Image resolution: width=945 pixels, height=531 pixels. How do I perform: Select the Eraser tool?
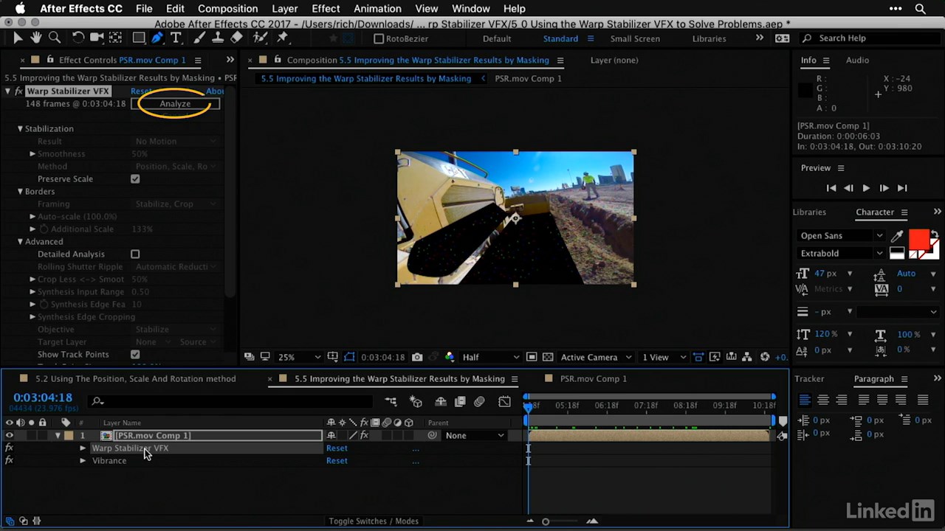[236, 38]
